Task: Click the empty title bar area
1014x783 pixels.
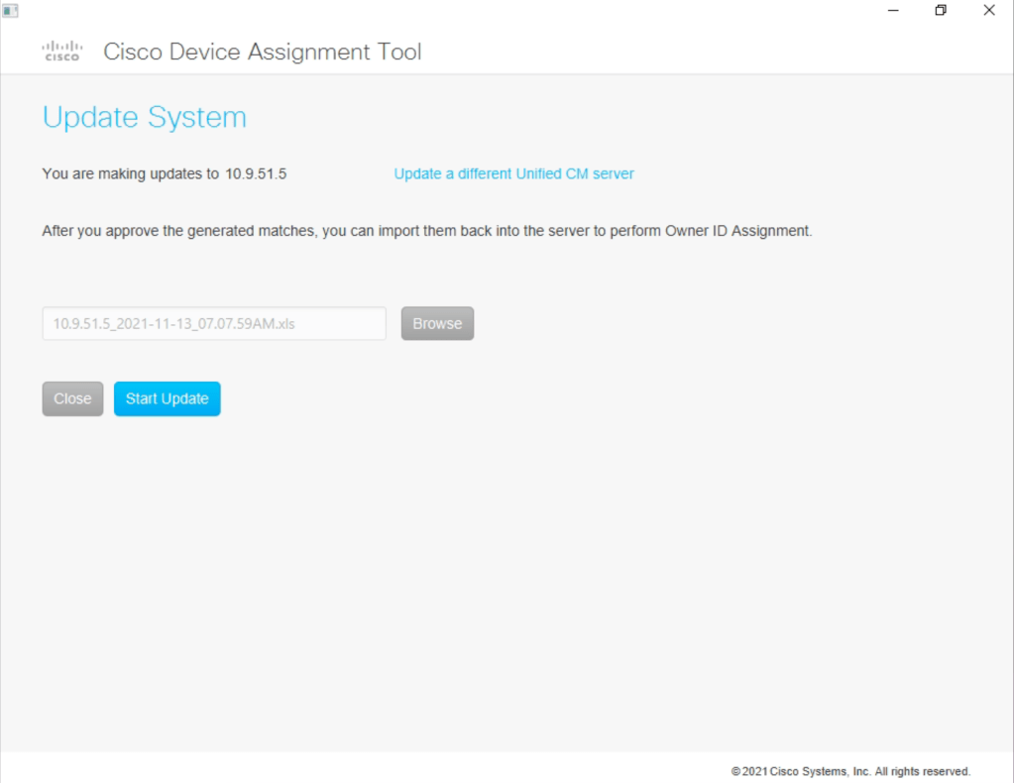Action: point(446,10)
